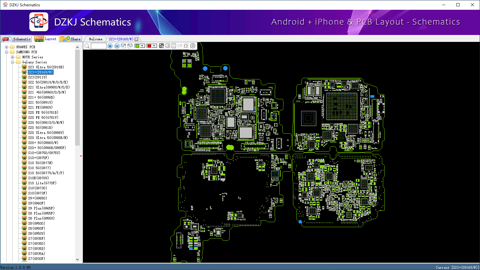
Task: Open S10 Lite(G770F) layout
Action: point(42,183)
